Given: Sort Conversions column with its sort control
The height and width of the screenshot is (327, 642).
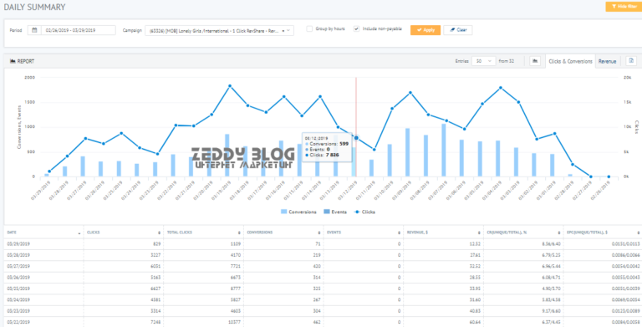Looking at the screenshot, I should pyautogui.click(x=319, y=232).
